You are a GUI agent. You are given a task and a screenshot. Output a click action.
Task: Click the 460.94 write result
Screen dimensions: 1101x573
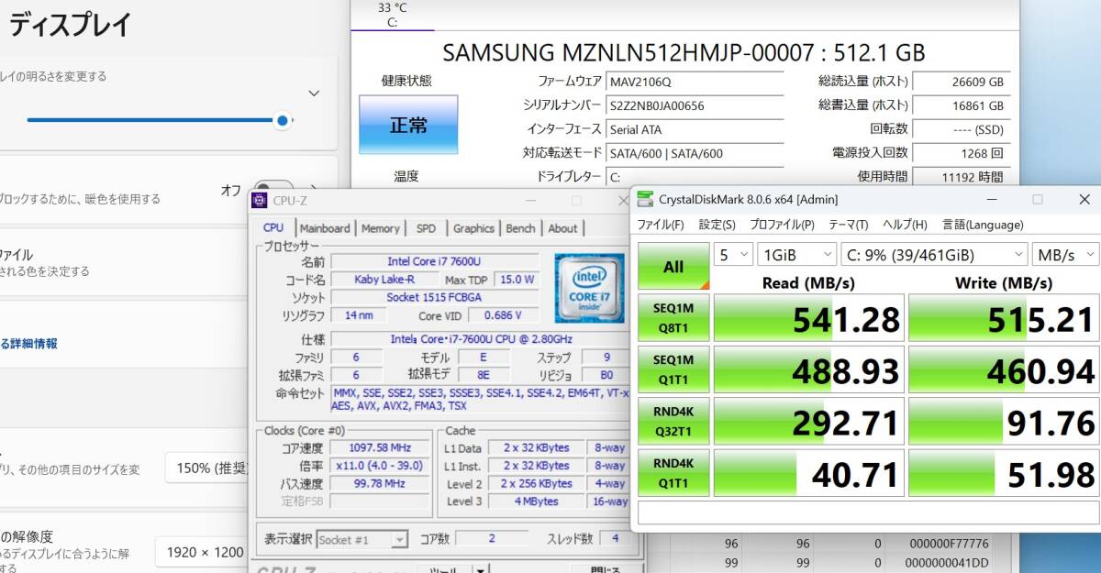(x=1003, y=369)
